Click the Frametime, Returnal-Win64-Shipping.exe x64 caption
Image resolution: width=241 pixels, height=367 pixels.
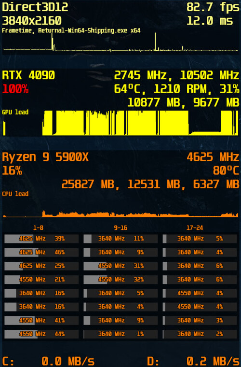[x=71, y=30]
